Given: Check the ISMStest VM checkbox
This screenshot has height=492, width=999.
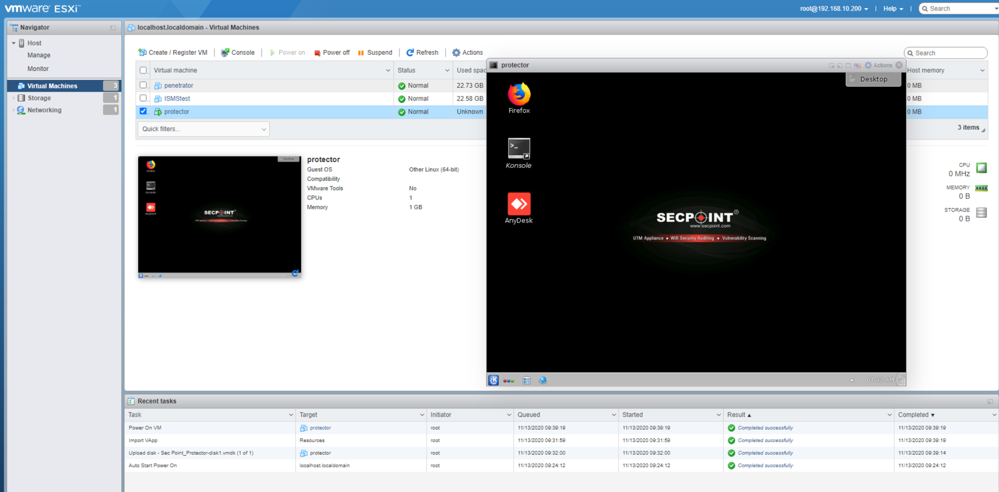Looking at the screenshot, I should [x=144, y=99].
